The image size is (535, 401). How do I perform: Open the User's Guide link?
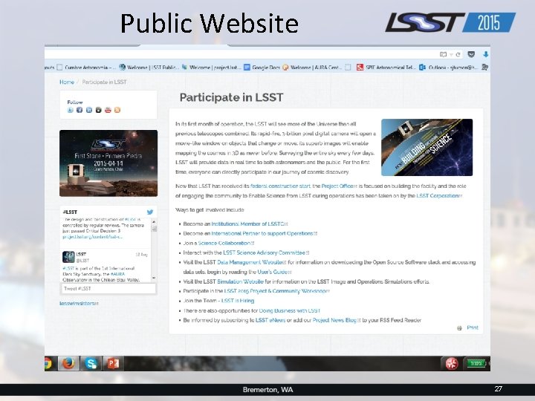274,272
